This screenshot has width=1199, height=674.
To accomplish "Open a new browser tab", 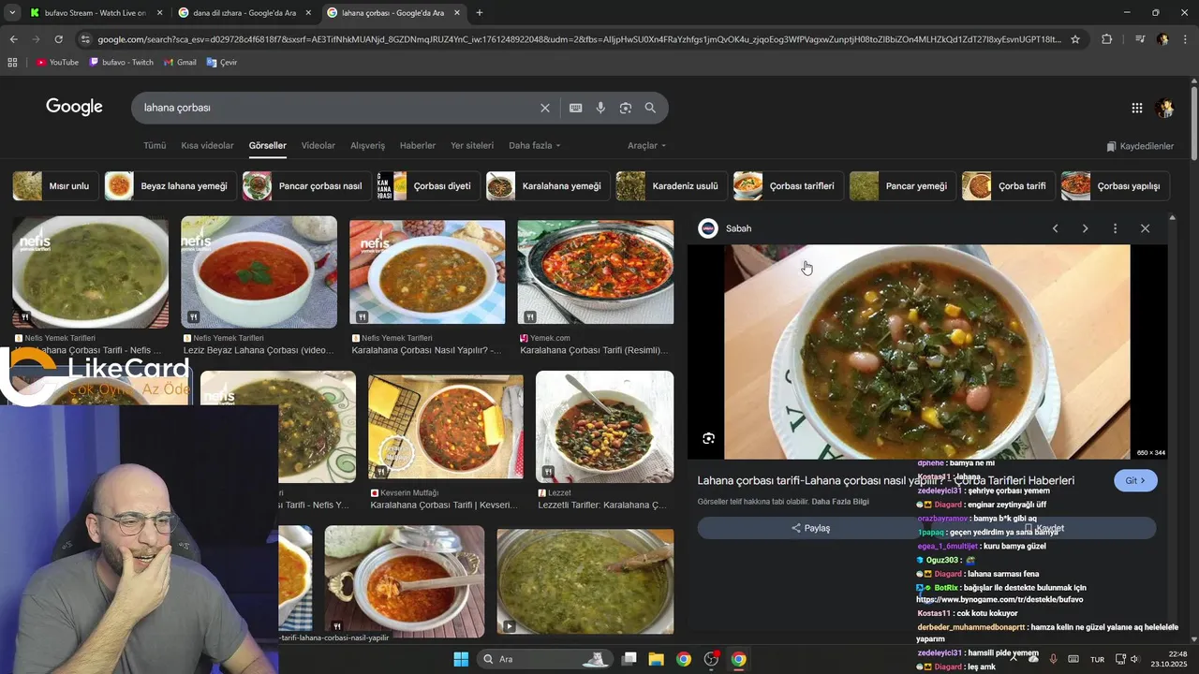I will pyautogui.click(x=480, y=13).
